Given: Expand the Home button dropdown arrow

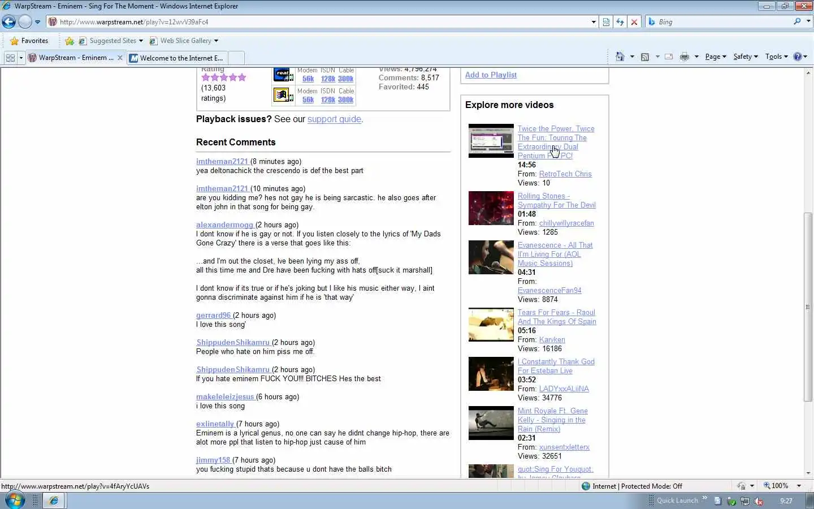Looking at the screenshot, I should coord(632,57).
